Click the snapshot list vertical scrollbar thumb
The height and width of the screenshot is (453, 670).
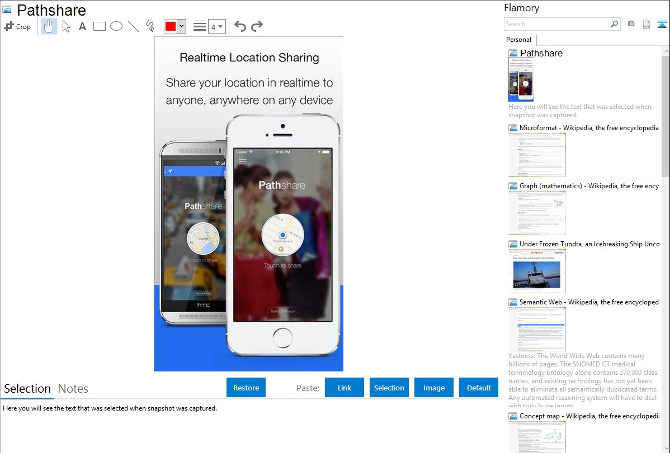pos(666,116)
